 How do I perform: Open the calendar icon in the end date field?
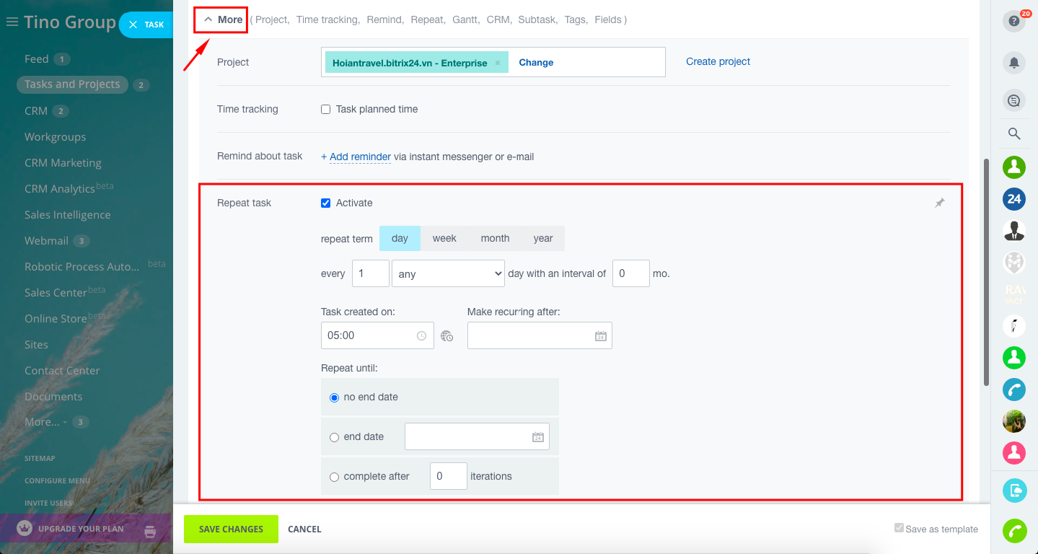click(x=537, y=437)
